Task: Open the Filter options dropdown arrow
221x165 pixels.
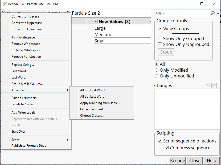Action: pos(218,13)
